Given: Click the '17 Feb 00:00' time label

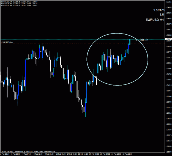Looking at the screenshot, I should (94, 154).
